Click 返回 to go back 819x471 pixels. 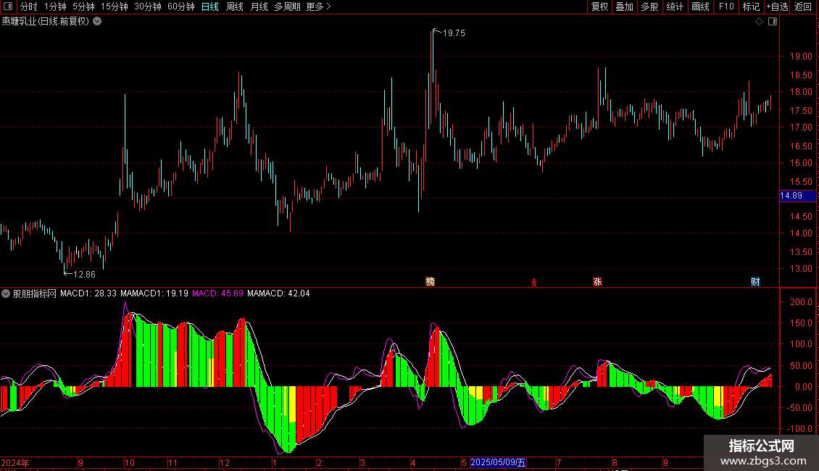803,7
